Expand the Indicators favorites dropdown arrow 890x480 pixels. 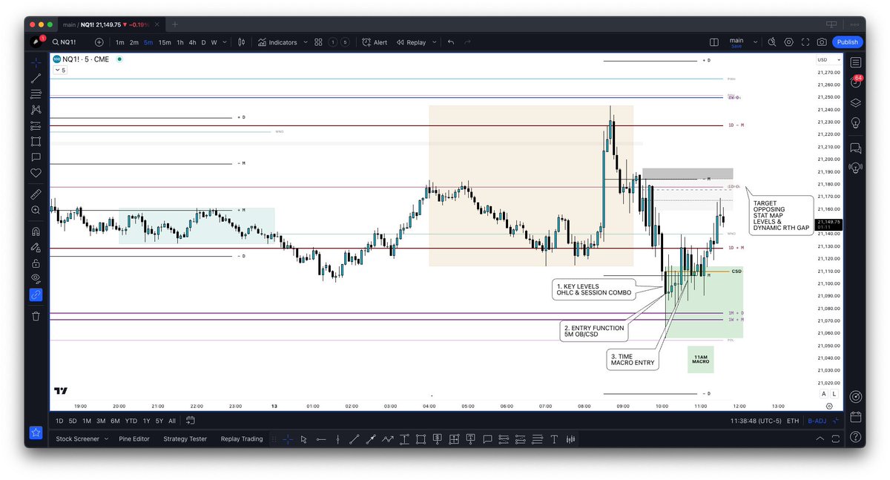pos(306,42)
